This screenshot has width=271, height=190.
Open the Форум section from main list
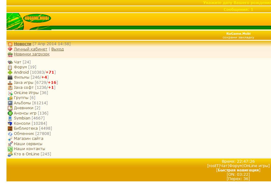[20, 67]
